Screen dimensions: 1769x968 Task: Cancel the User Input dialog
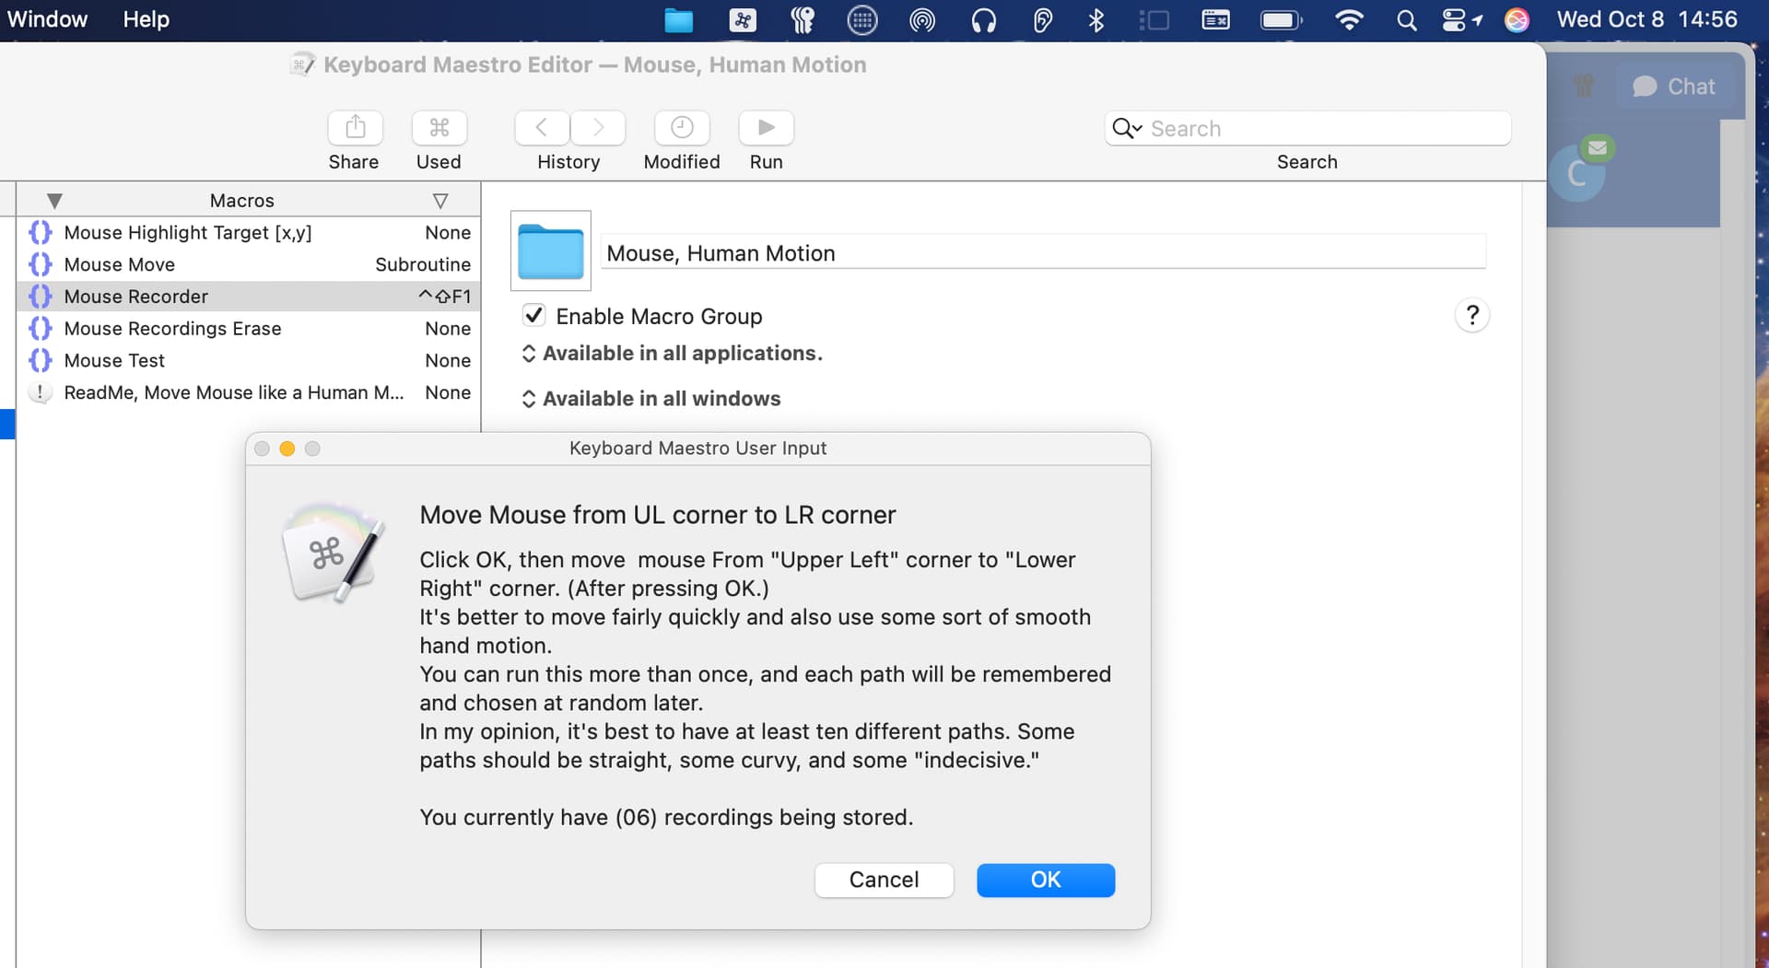point(883,880)
